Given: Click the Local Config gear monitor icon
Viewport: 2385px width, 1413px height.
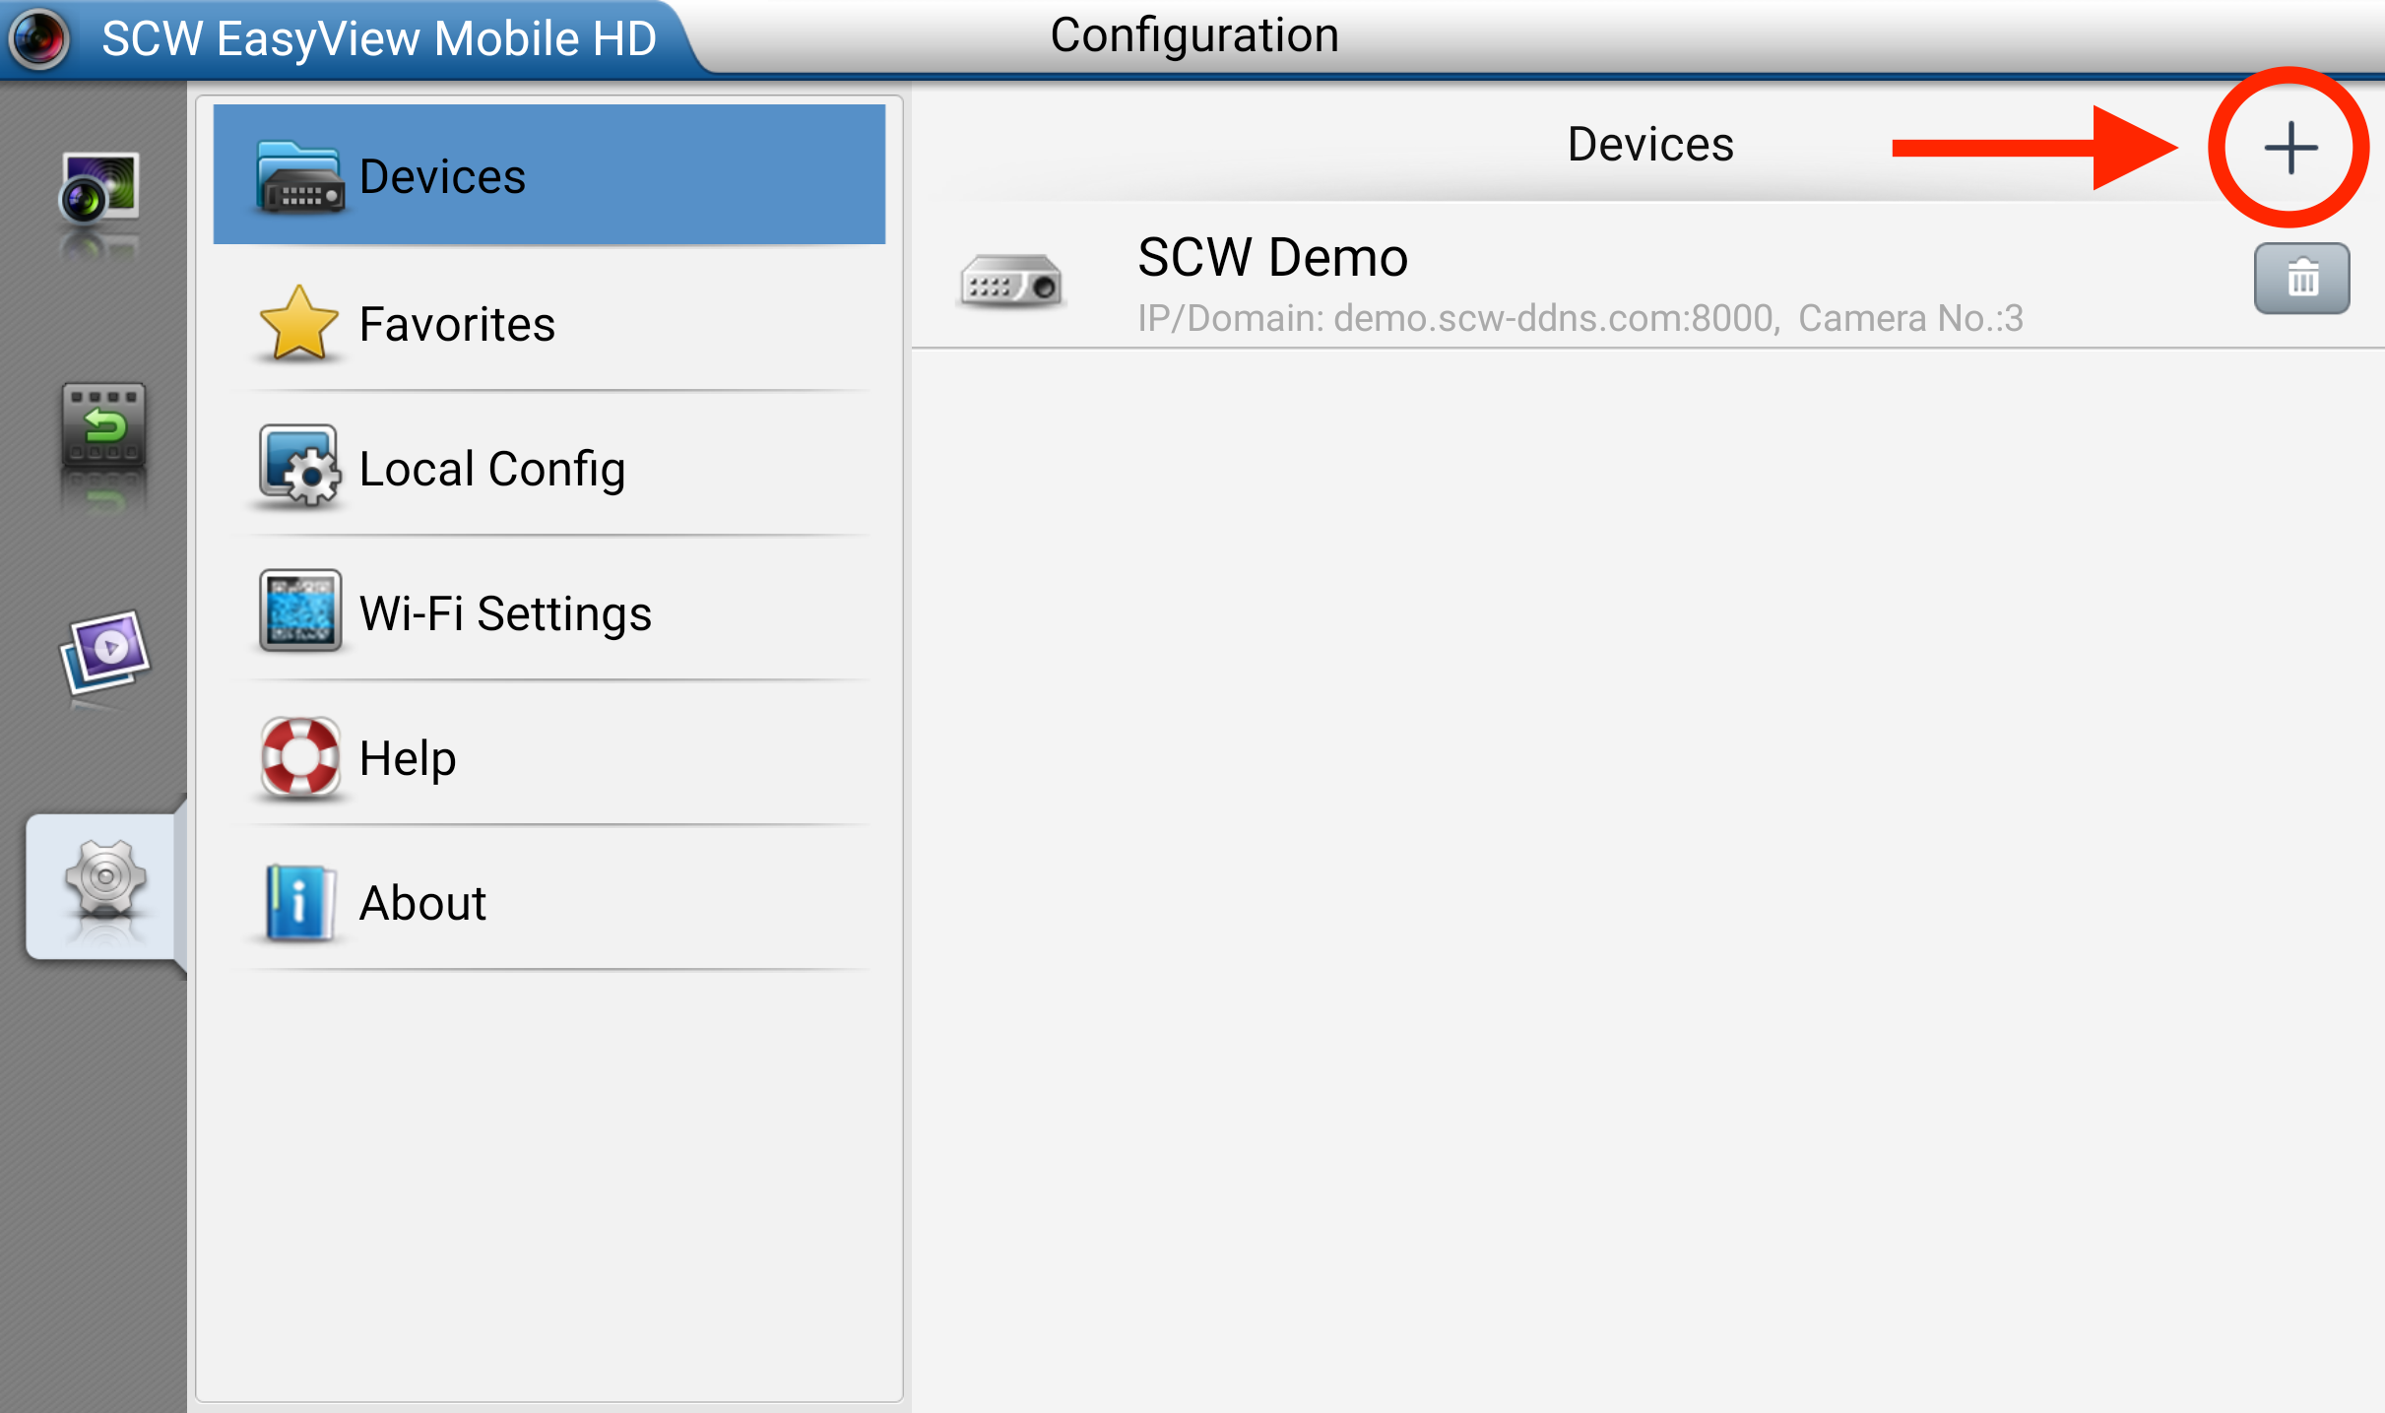Looking at the screenshot, I should (x=299, y=466).
